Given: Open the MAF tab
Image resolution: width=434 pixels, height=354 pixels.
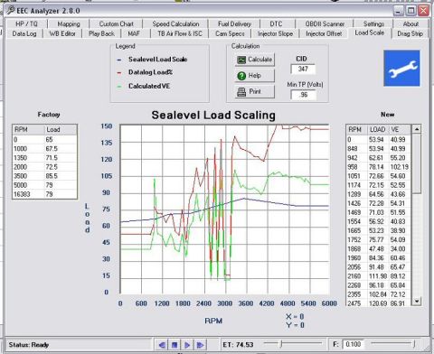Looking at the screenshot, I should click(x=134, y=33).
